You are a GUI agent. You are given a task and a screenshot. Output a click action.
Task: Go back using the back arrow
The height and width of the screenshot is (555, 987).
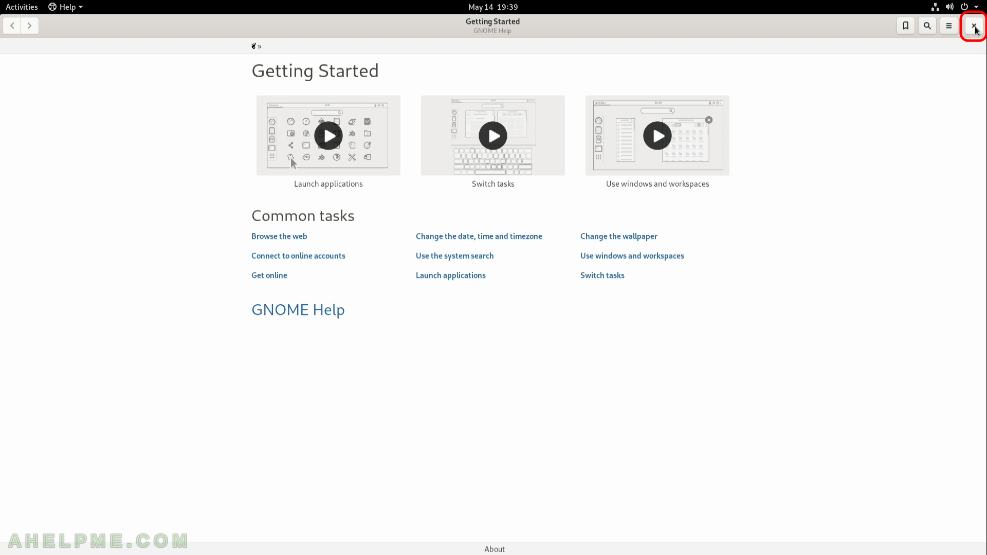12,26
